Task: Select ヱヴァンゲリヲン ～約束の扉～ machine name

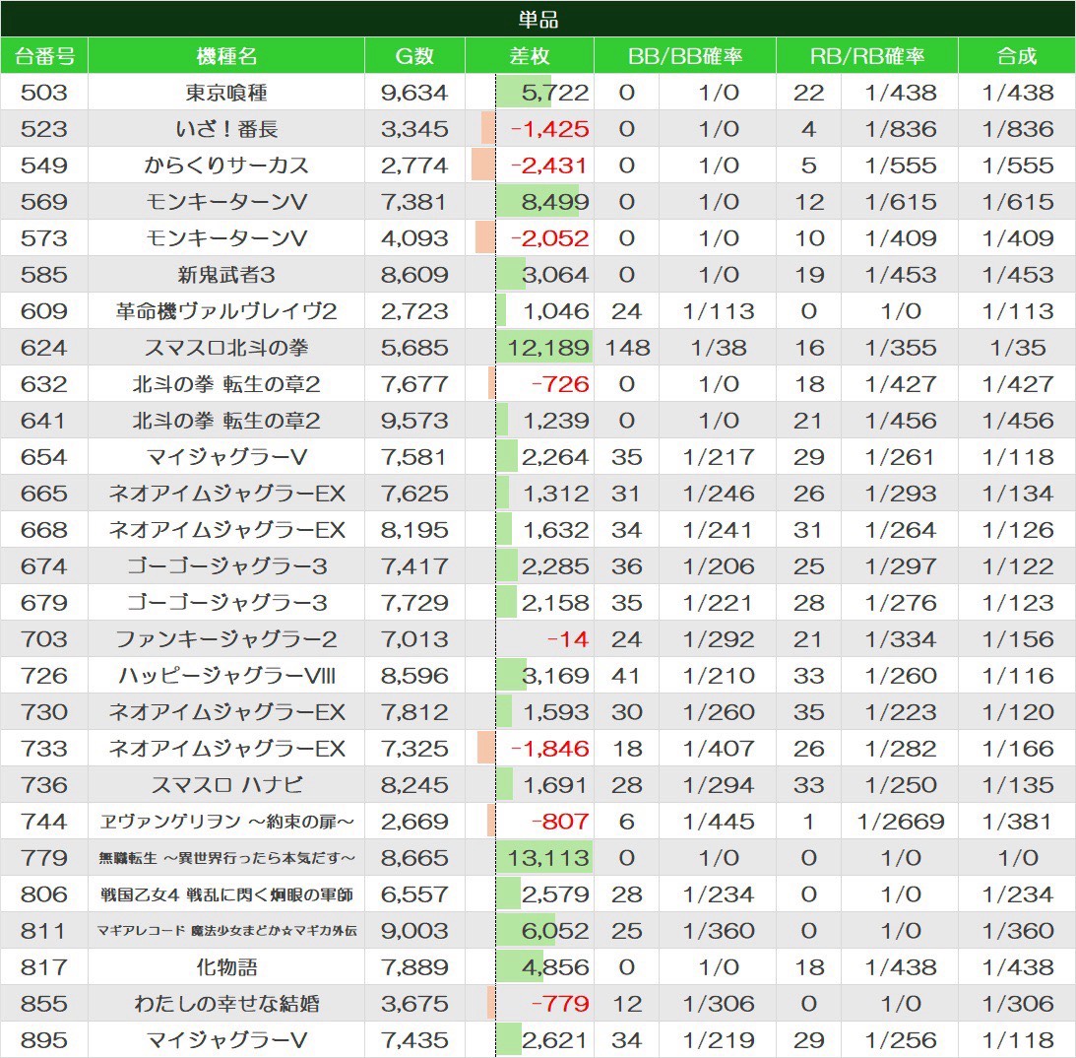Action: tap(226, 820)
